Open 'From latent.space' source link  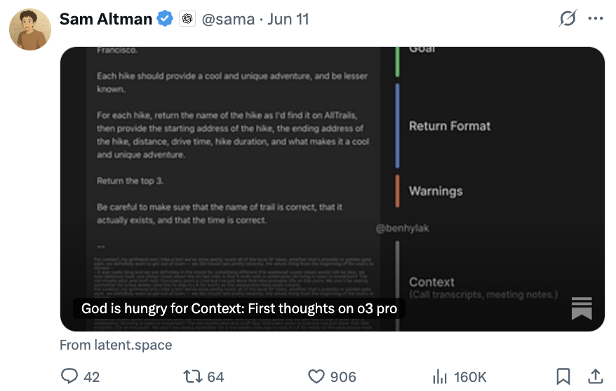click(116, 345)
